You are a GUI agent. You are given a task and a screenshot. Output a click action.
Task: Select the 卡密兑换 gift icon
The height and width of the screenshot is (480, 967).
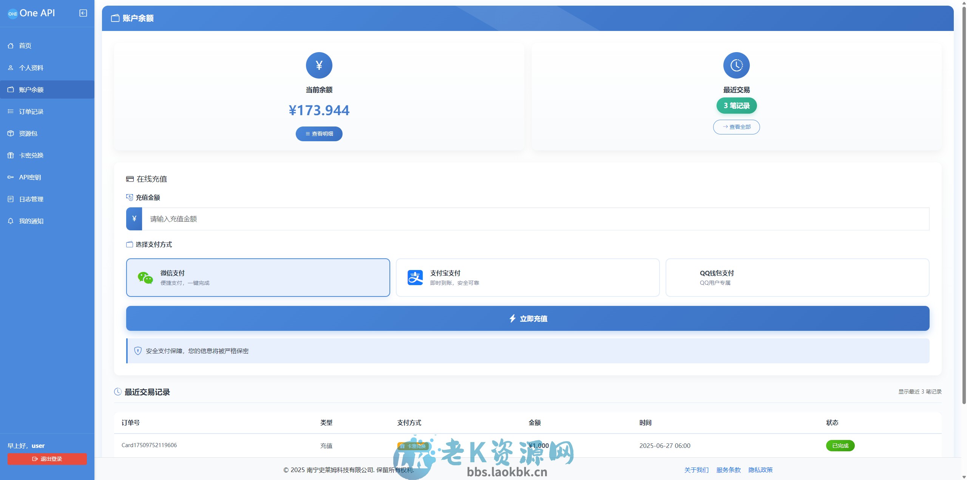10,155
